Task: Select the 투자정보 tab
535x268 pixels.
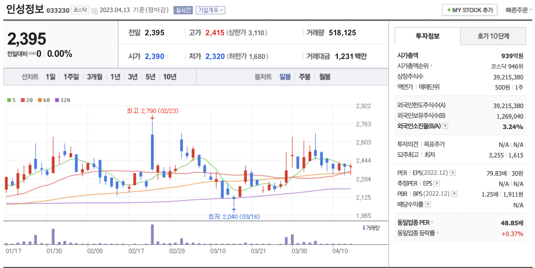Action: click(x=427, y=36)
